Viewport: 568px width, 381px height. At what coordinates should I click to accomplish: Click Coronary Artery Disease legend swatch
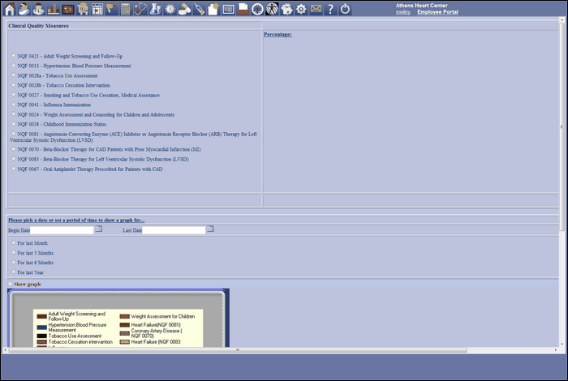coord(125,333)
